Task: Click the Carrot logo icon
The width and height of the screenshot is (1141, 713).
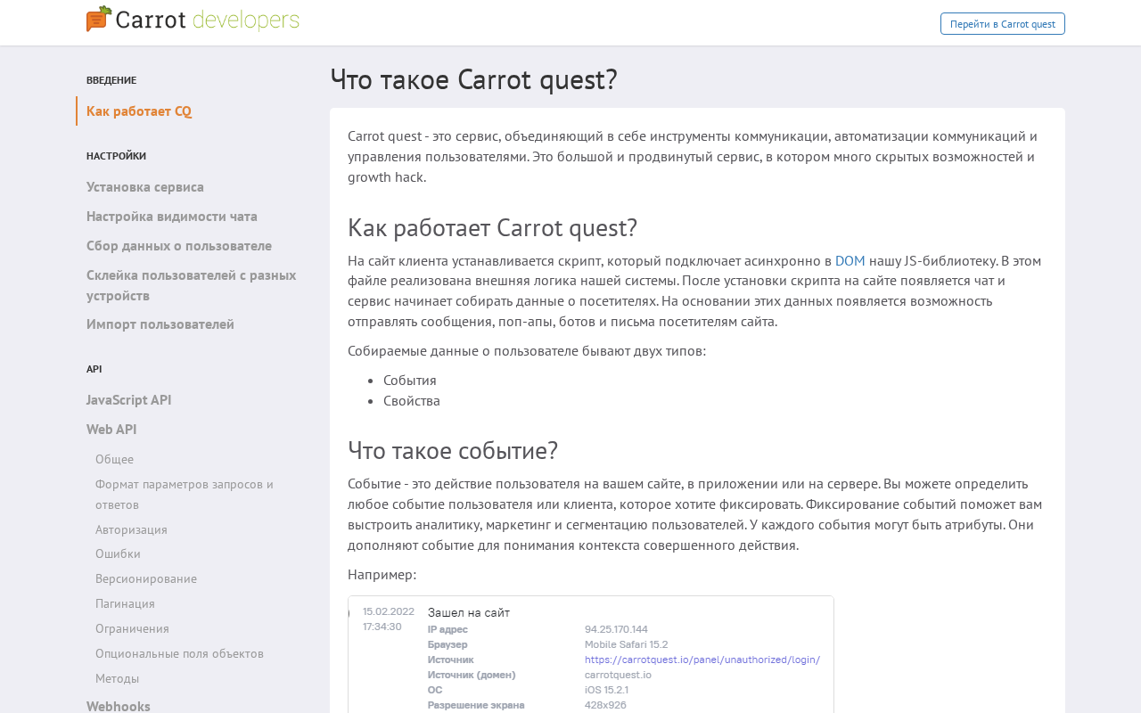Action: click(x=99, y=19)
